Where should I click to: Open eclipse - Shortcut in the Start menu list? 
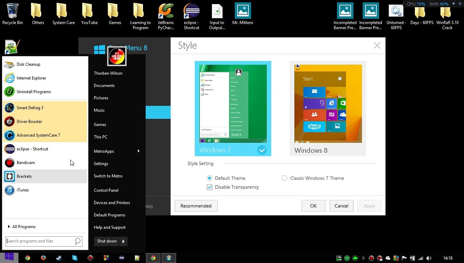45,149
